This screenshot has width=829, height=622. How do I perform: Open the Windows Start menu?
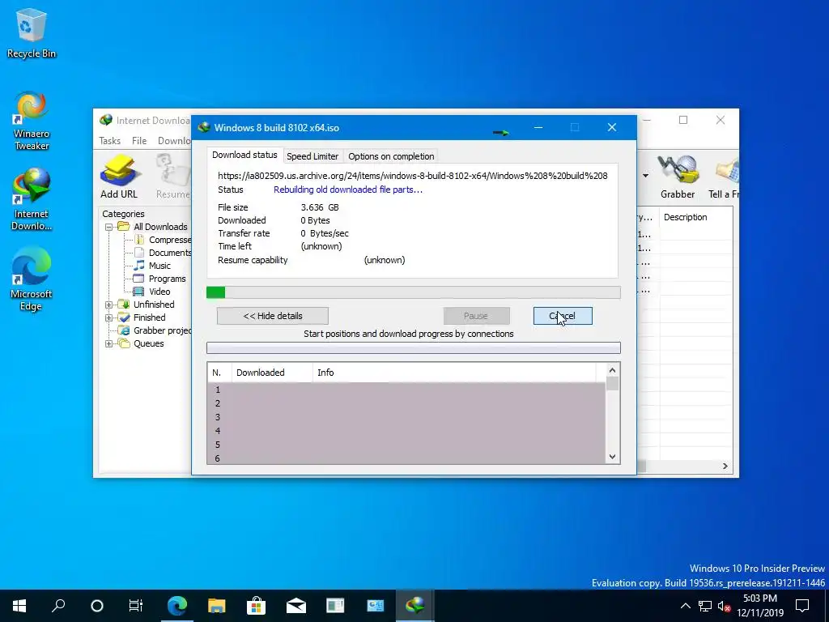(x=19, y=606)
